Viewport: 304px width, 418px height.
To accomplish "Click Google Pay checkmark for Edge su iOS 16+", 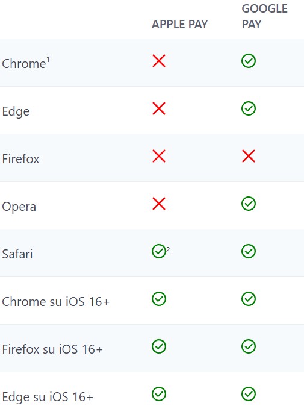I will pos(249,394).
